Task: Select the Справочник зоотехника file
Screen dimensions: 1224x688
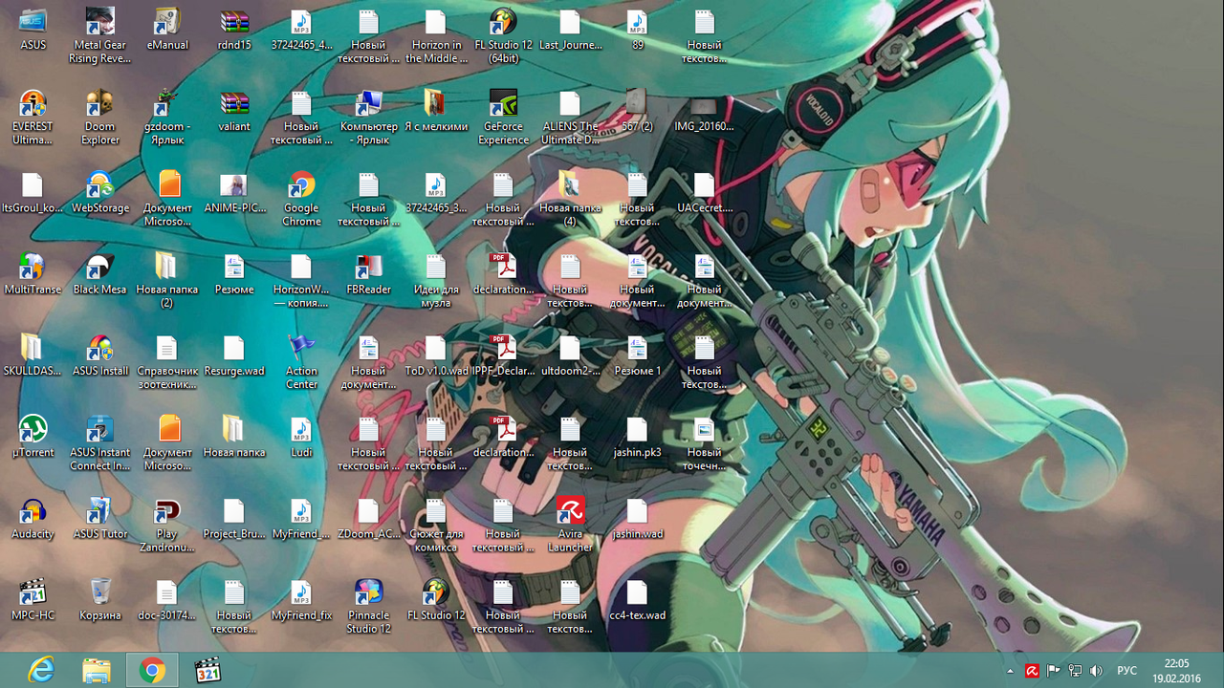Action: coord(167,362)
